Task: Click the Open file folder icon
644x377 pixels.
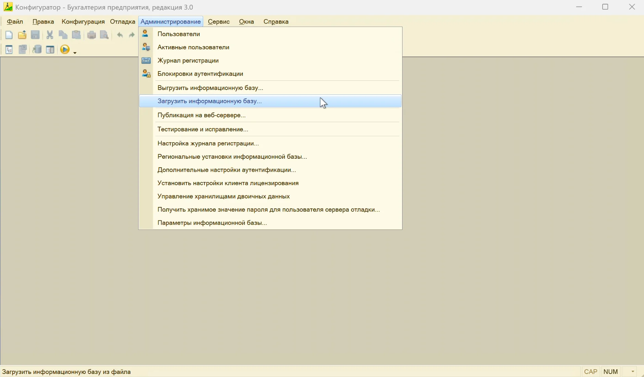Action: click(x=22, y=35)
